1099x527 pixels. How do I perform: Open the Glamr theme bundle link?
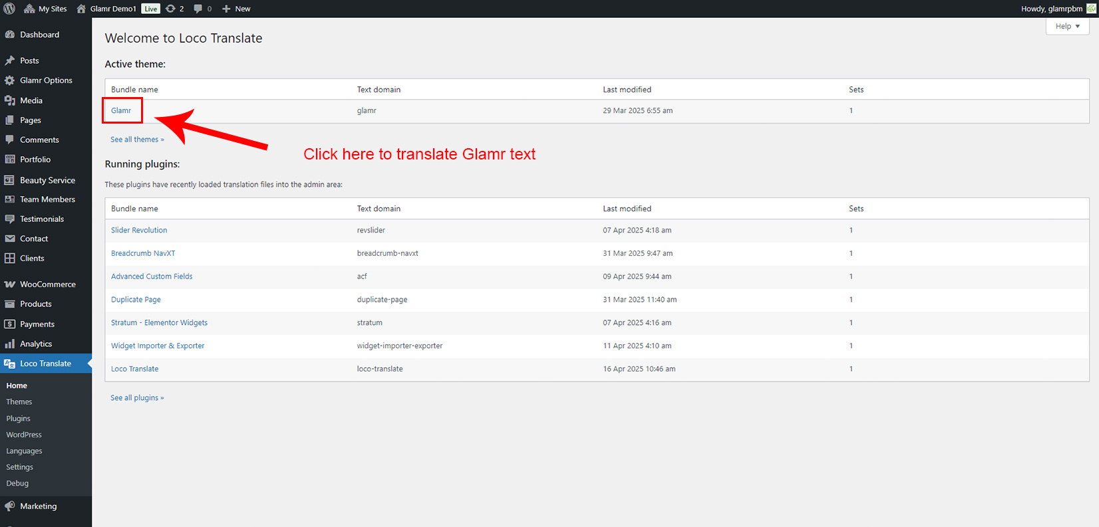[121, 110]
